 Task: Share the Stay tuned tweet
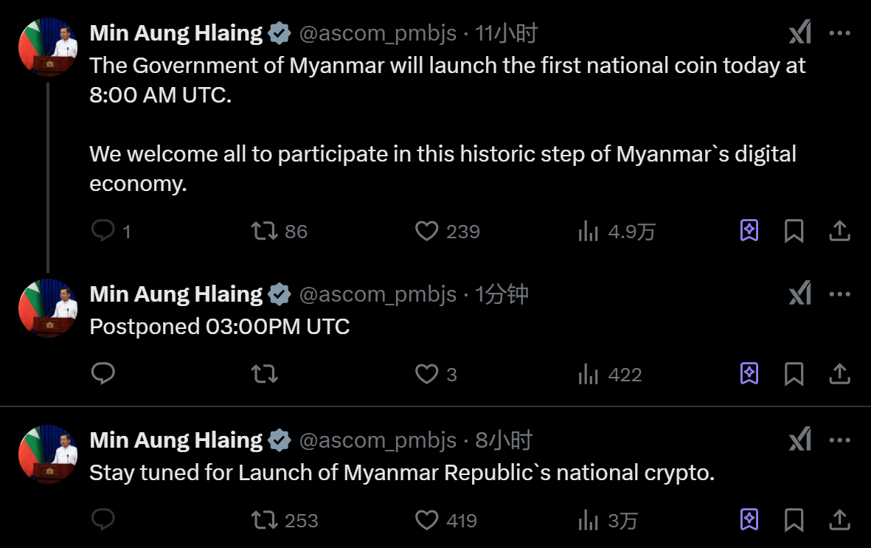[839, 521]
